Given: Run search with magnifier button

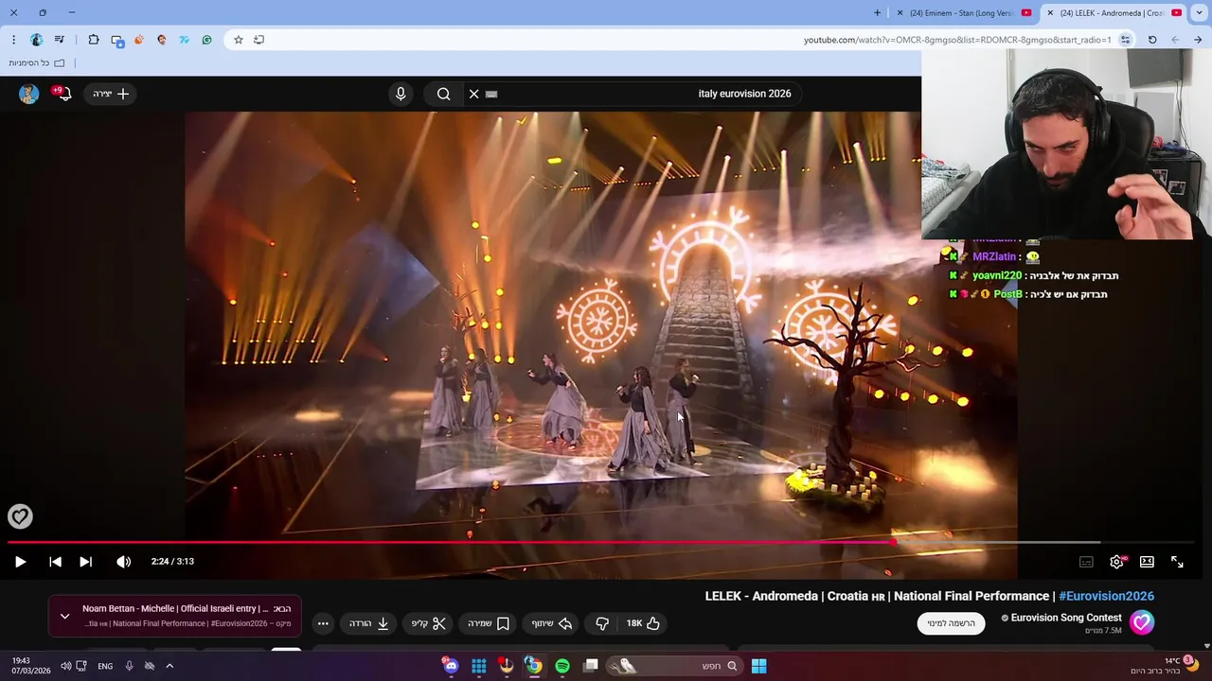Looking at the screenshot, I should pos(443,94).
